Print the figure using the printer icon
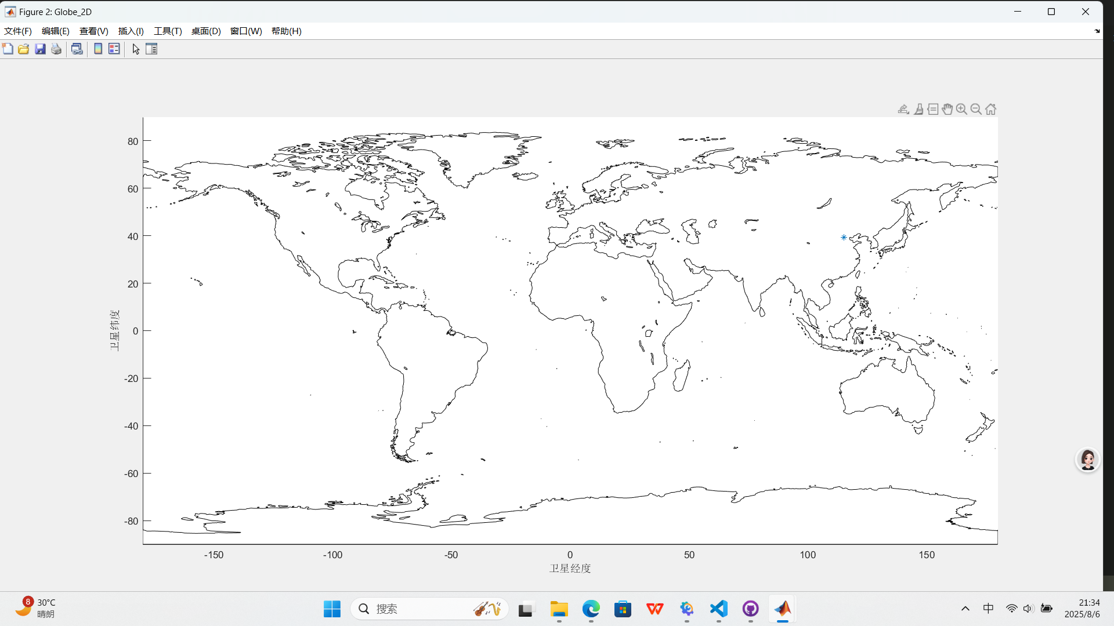1114x626 pixels. click(56, 49)
